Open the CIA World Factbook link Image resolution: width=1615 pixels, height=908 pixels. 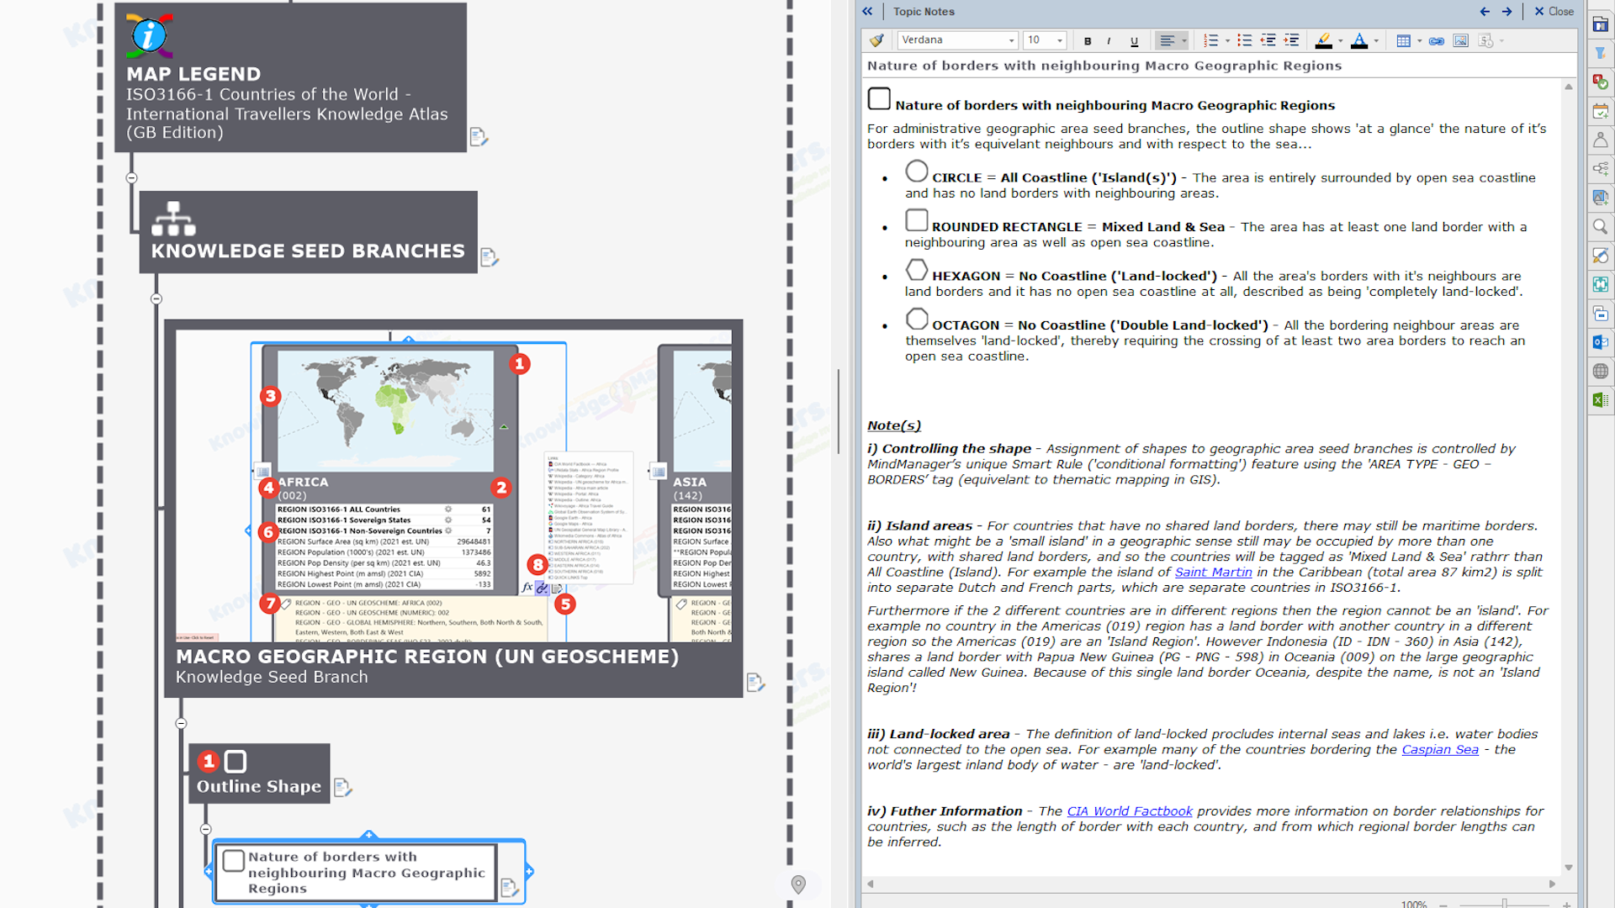click(x=1129, y=811)
